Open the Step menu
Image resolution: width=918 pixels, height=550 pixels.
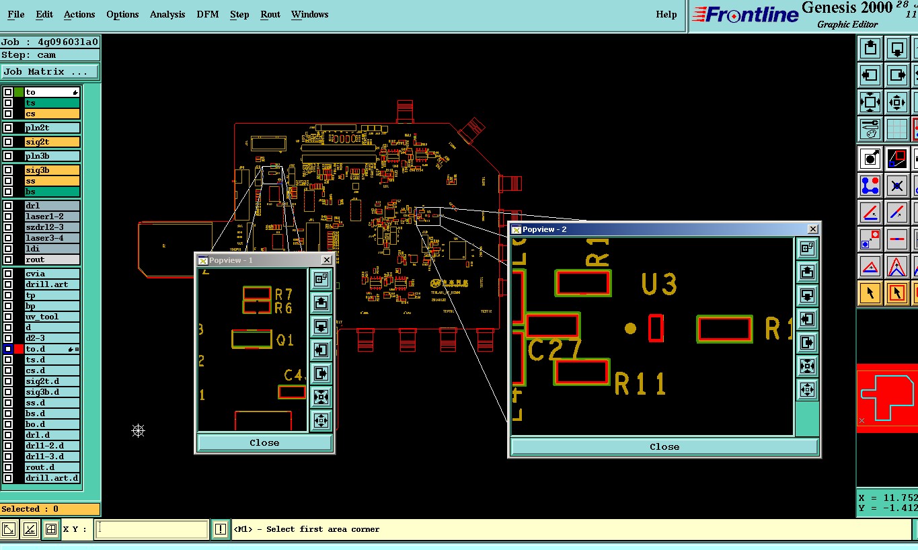click(x=239, y=14)
